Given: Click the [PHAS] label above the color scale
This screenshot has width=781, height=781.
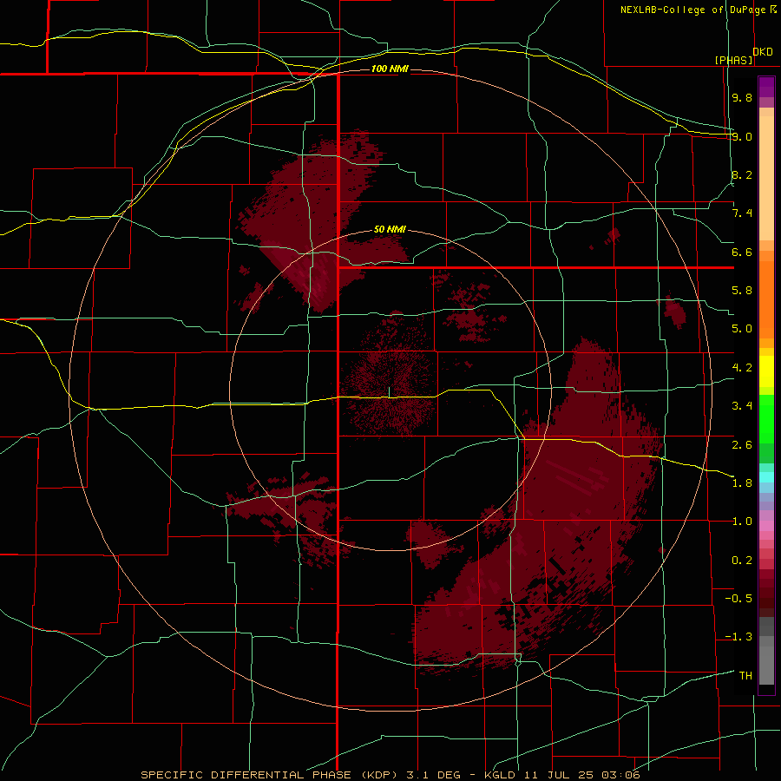Looking at the screenshot, I should click(733, 60).
